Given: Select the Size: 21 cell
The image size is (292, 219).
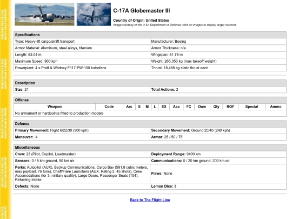Looking at the screenshot, I should click(82, 90).
